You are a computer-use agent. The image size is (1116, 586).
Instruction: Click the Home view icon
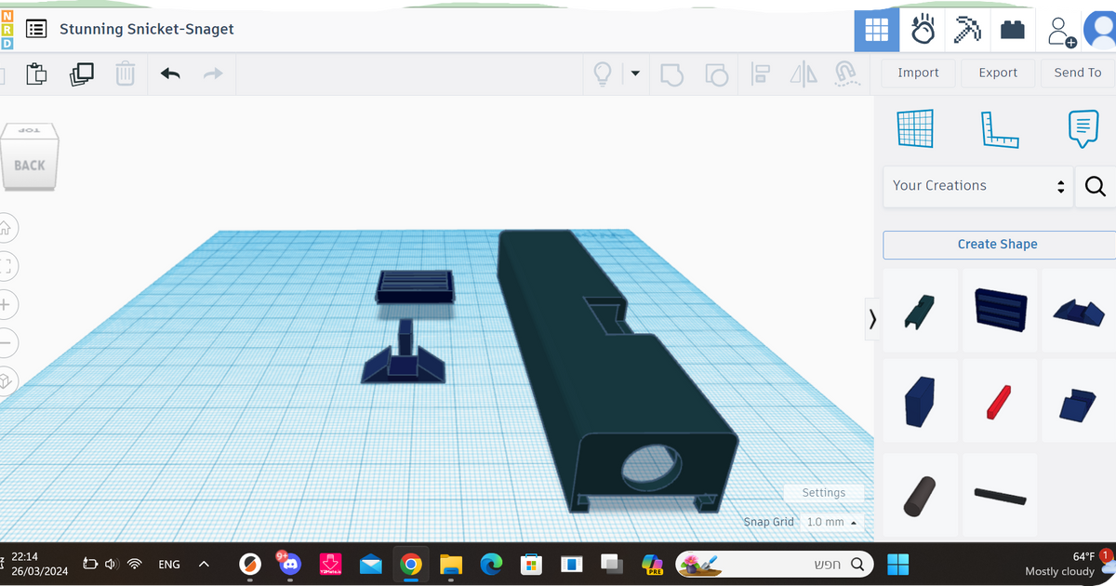click(x=7, y=228)
